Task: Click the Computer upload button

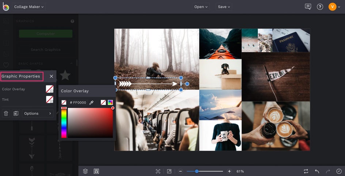Action: [46, 34]
